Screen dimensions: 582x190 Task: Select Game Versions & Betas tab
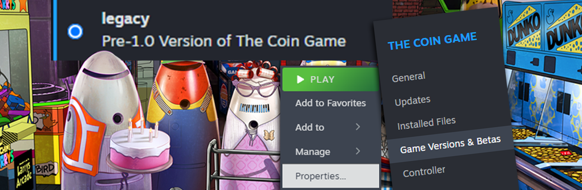[450, 145]
